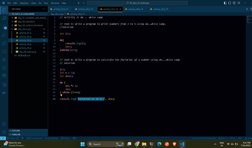Screen dimensions: 252x148
Task: Click the Explorer more actions ellipsis
Action: coord(44,9)
